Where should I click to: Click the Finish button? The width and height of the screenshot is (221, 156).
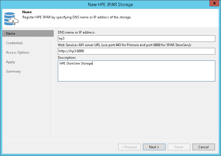pos(179,147)
